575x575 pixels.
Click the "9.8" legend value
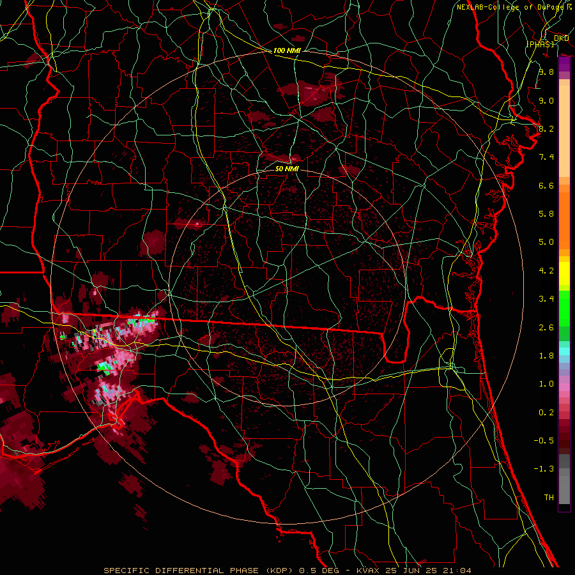pyautogui.click(x=546, y=72)
